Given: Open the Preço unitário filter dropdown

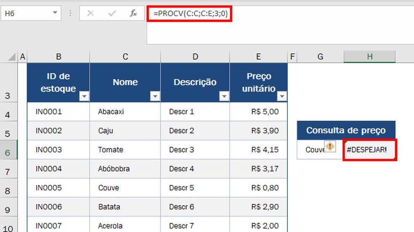Looking at the screenshot, I should [x=282, y=97].
